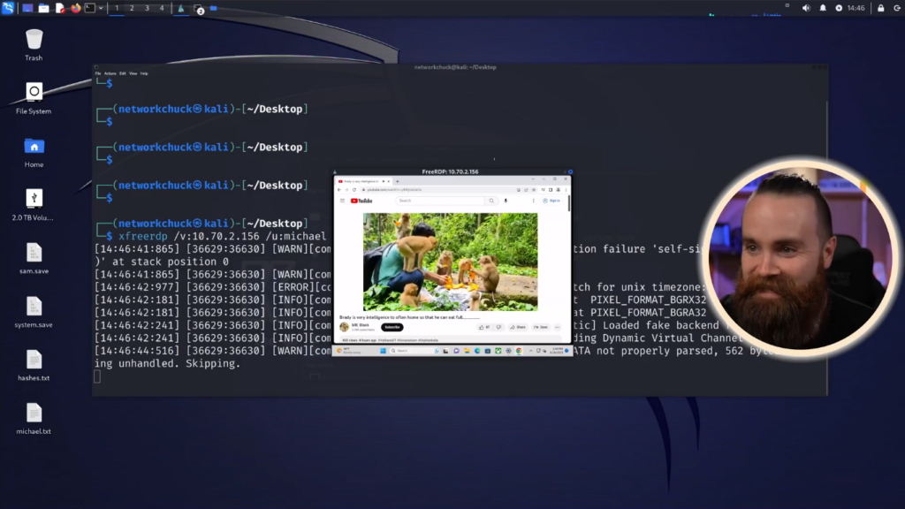Select the FreeRDP taskbar window button
Screen dimensions: 905x509
pos(180,8)
